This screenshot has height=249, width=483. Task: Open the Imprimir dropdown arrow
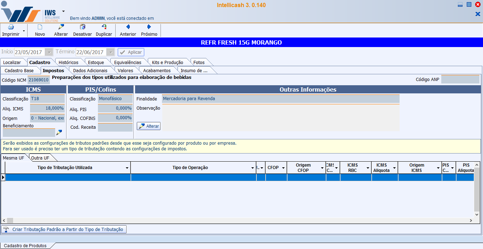pos(24,31)
